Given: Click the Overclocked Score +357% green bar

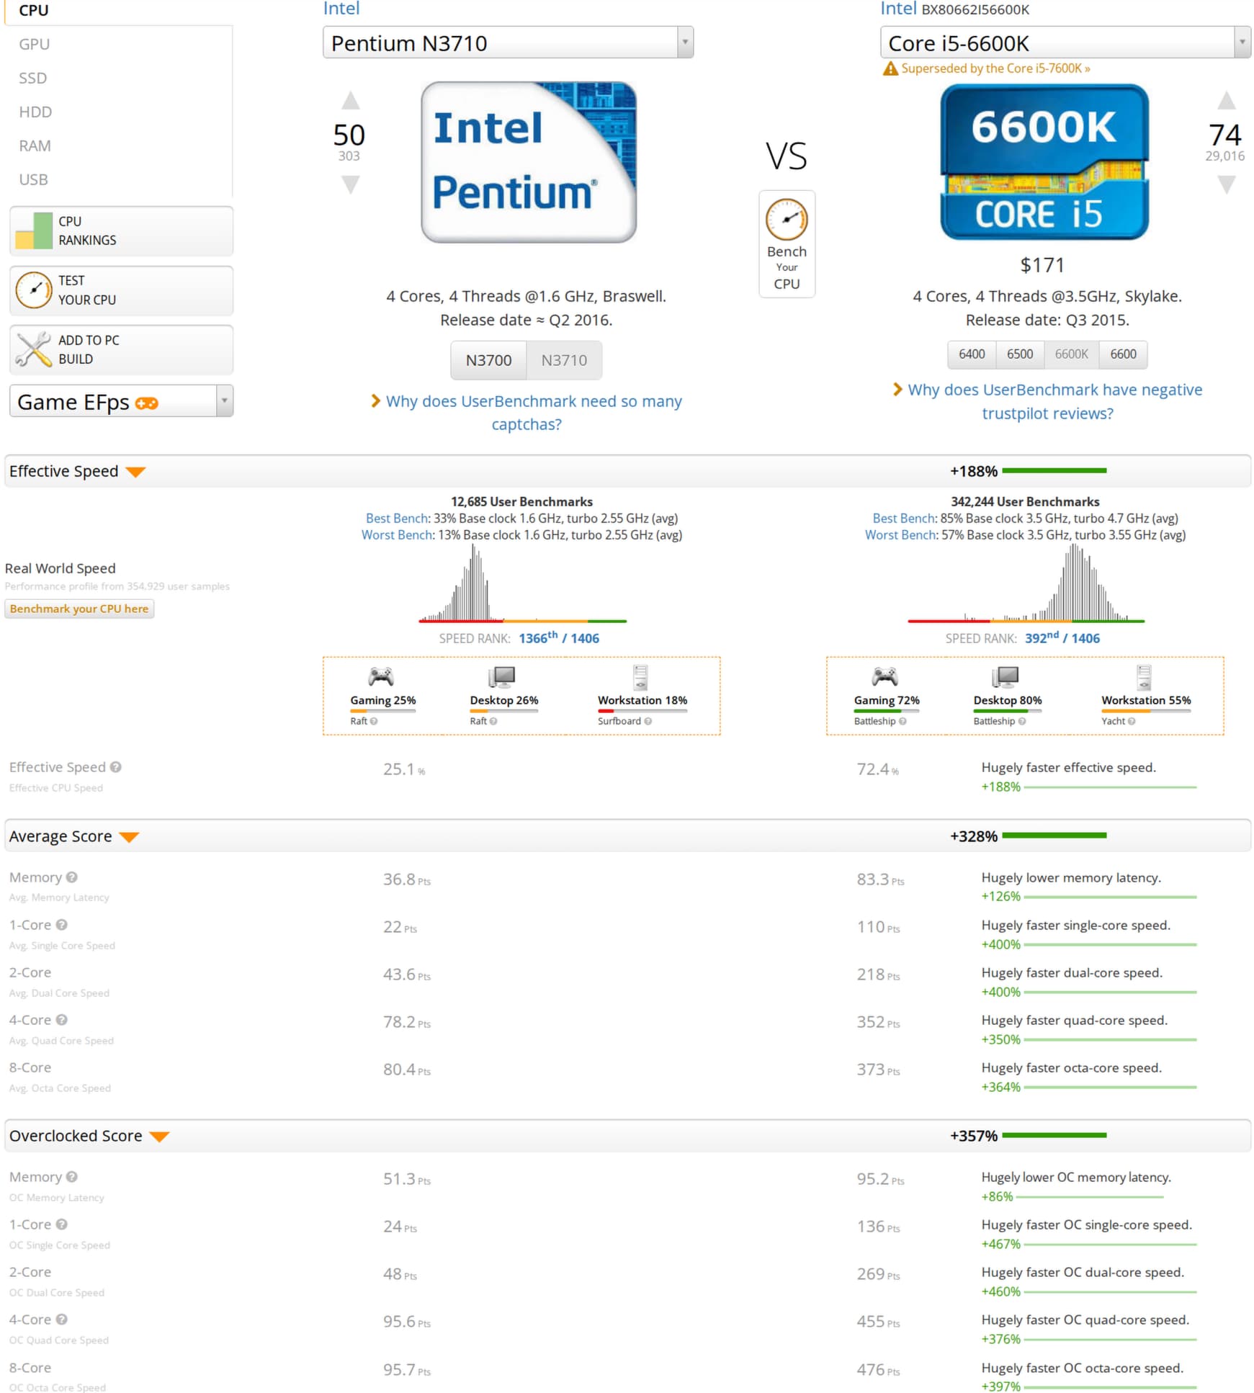Looking at the screenshot, I should [1054, 1135].
